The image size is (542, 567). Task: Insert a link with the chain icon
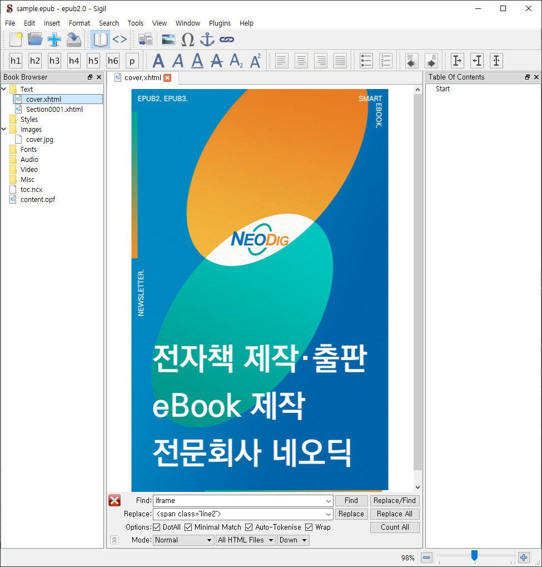pyautogui.click(x=227, y=40)
